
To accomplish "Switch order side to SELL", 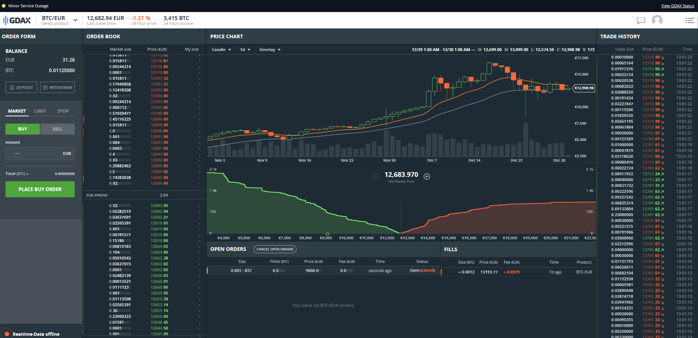I will pyautogui.click(x=57, y=129).
